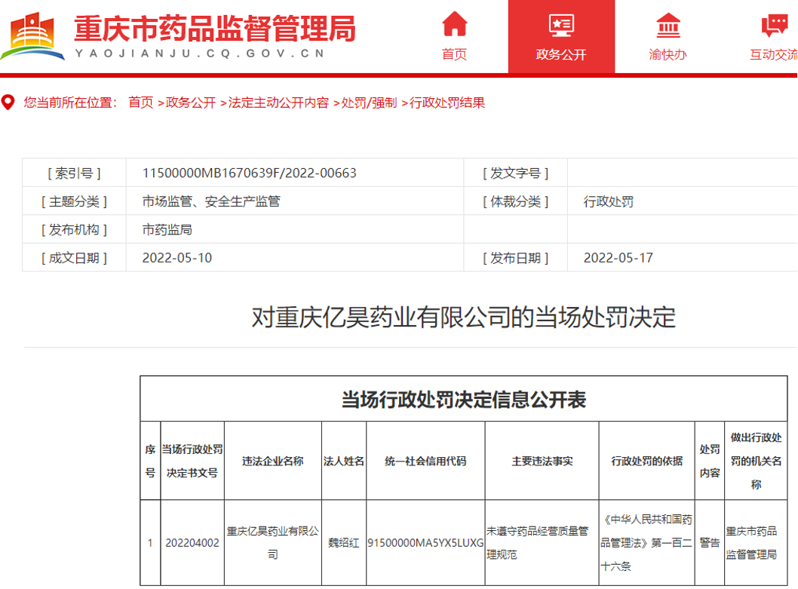Click the Chongqing drug bureau logo emblem
Viewport: 798px width, 589px height.
coord(32,36)
